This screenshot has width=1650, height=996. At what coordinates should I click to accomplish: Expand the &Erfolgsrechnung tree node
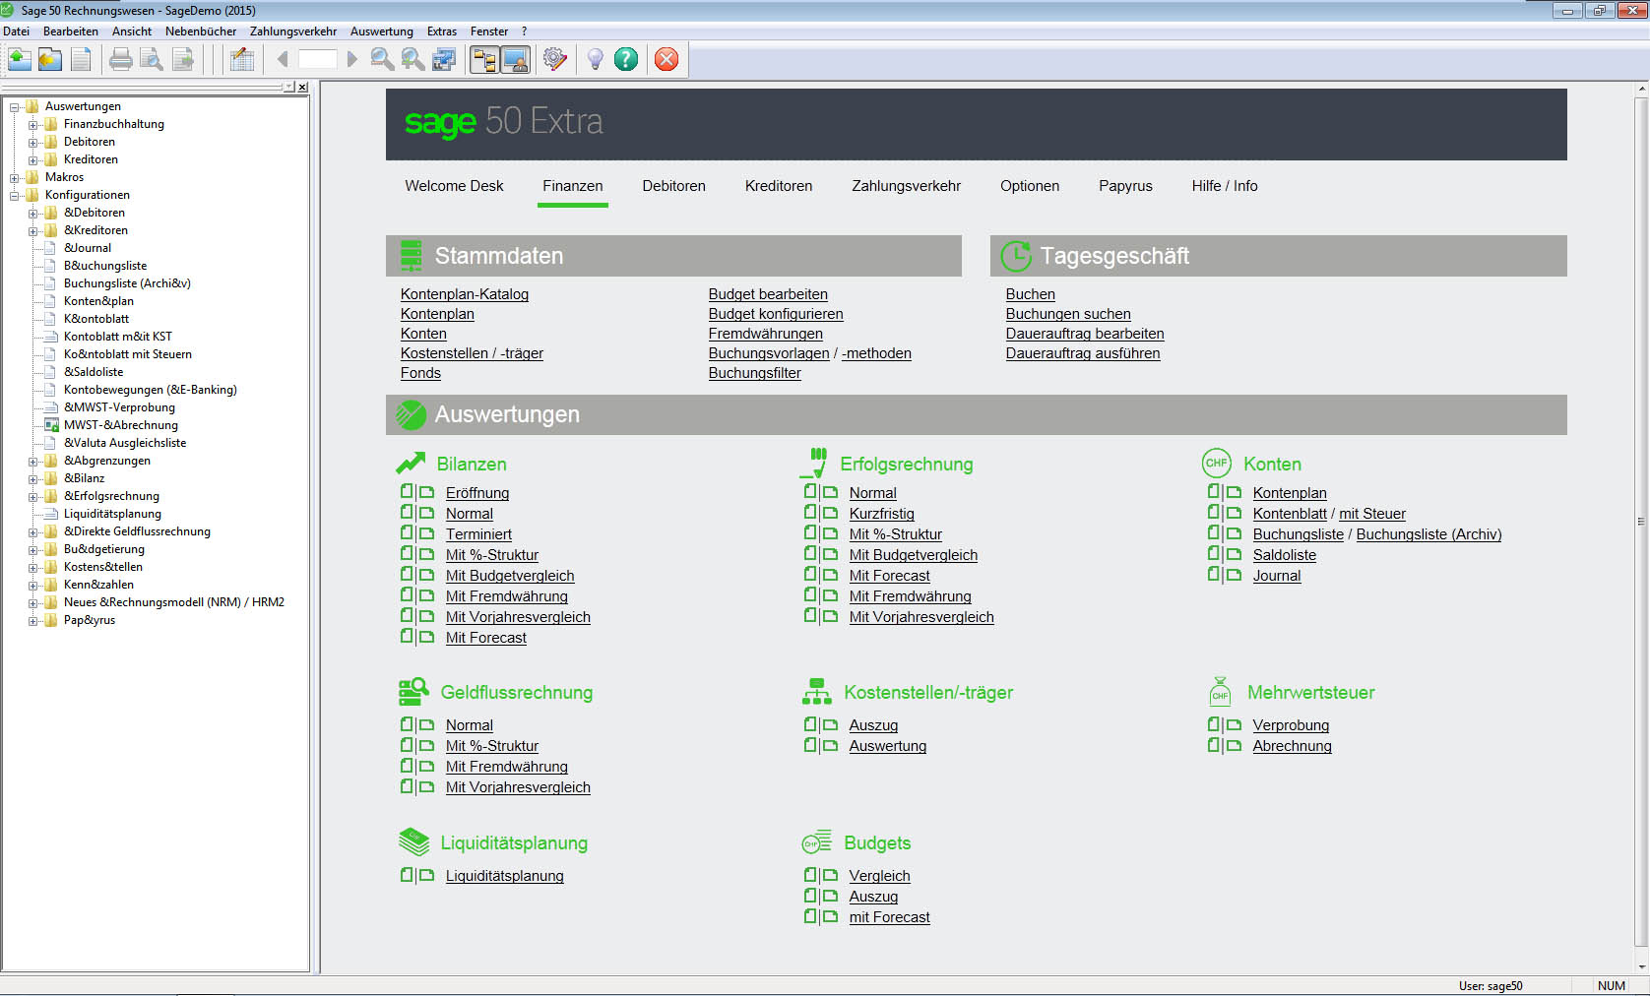pos(33,496)
